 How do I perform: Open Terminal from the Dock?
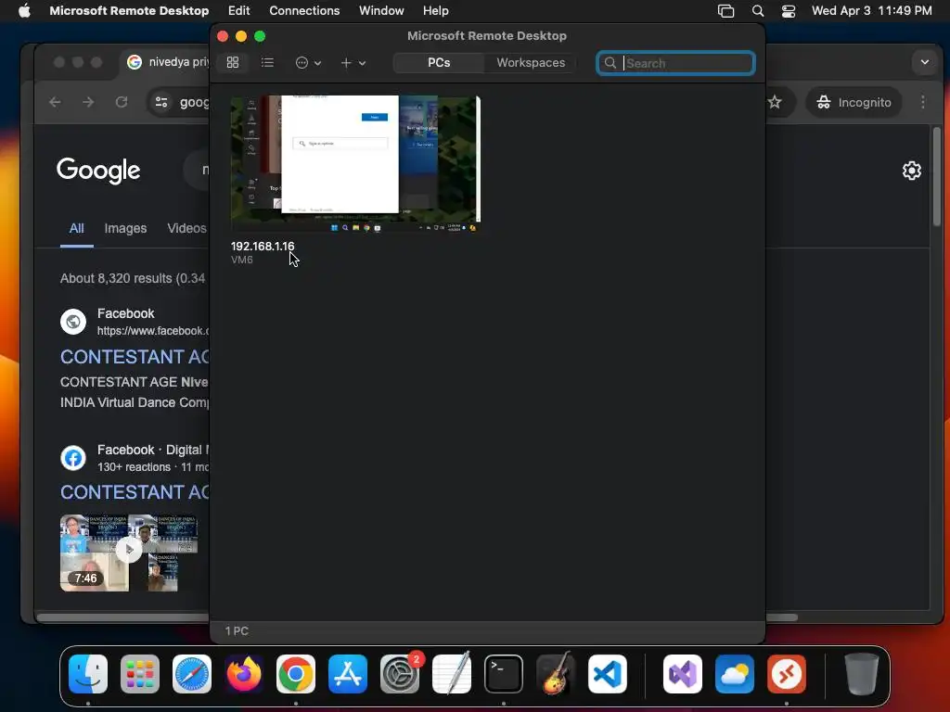pyautogui.click(x=504, y=674)
